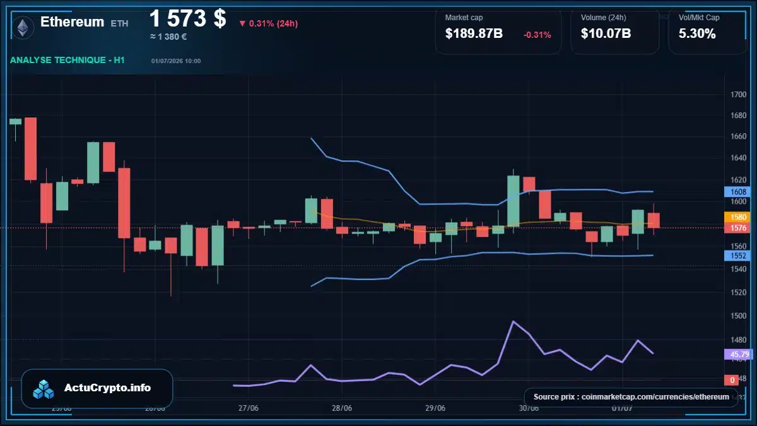Open the Vol/Mkt Cap card
The width and height of the screenshot is (757, 426).
click(x=708, y=30)
